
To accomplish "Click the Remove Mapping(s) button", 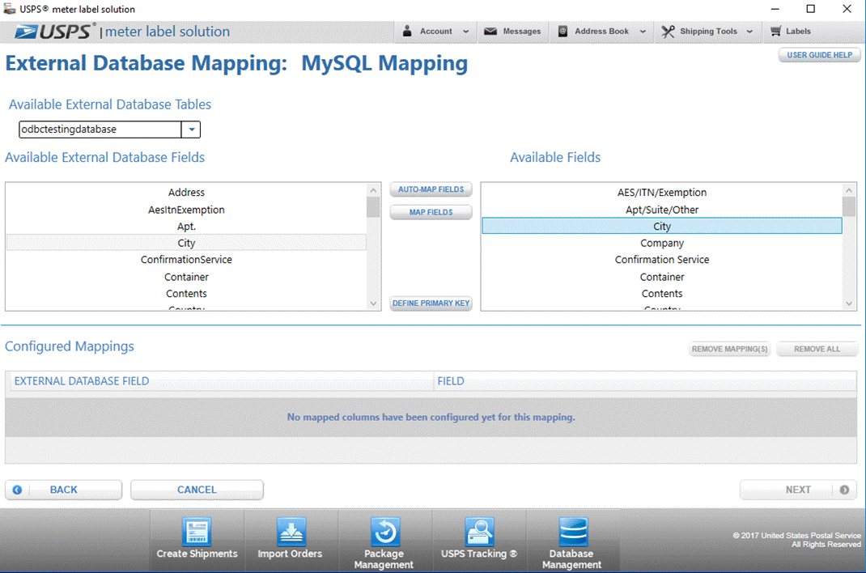I will [729, 349].
